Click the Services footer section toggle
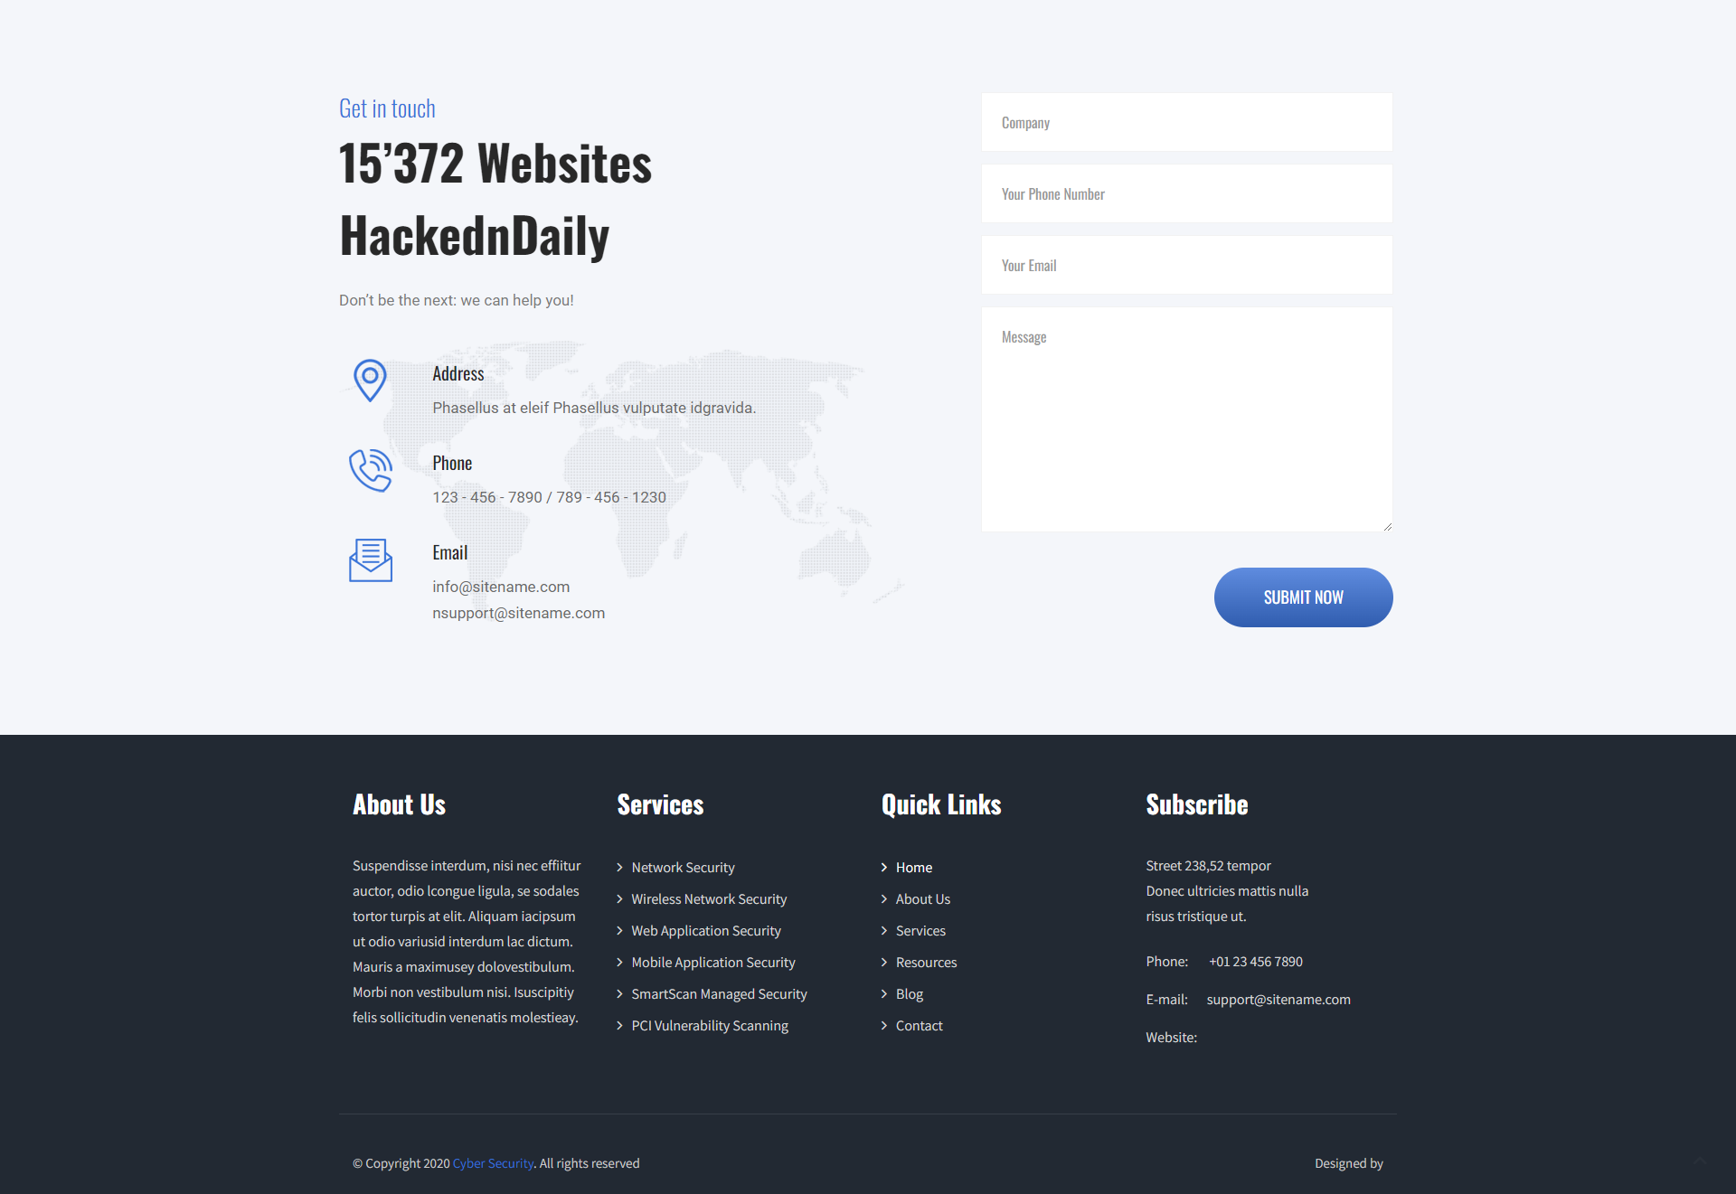This screenshot has height=1194, width=1736. (x=661, y=804)
